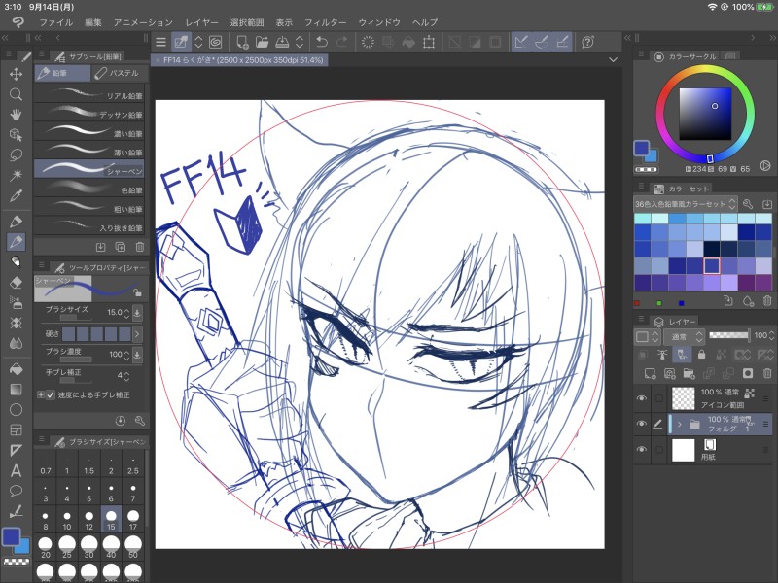Open the layer color display dropdown
Image resolution: width=778 pixels, height=583 pixels.
click(x=647, y=336)
